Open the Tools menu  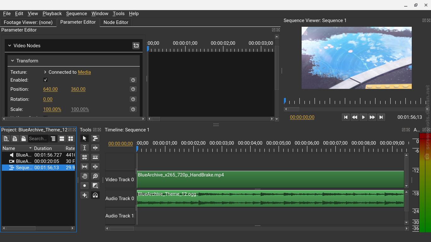[119, 14]
